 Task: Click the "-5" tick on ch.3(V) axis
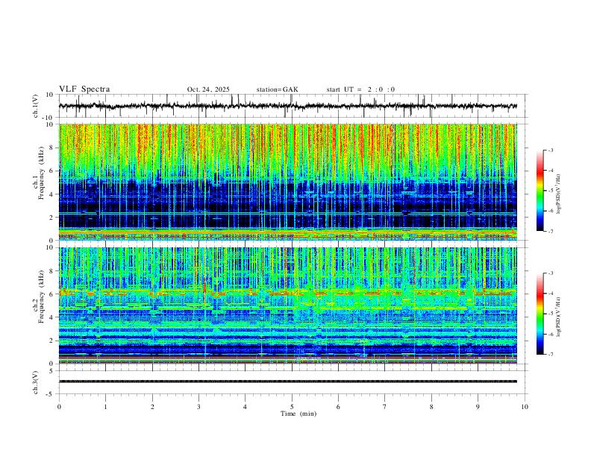[51, 394]
